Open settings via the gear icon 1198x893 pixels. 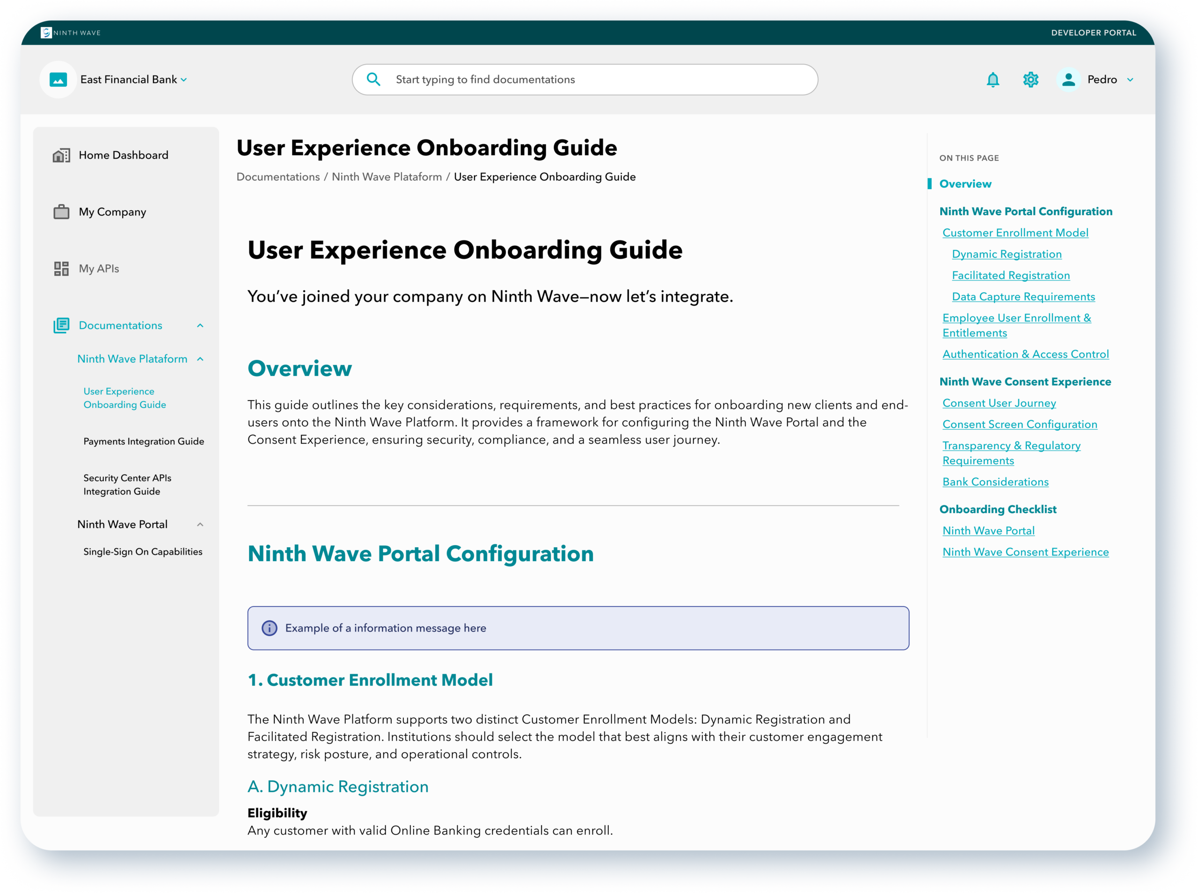[x=1030, y=80]
